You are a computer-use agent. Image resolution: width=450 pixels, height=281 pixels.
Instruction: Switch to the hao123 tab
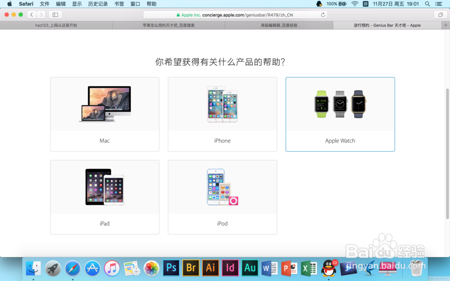[x=56, y=25]
